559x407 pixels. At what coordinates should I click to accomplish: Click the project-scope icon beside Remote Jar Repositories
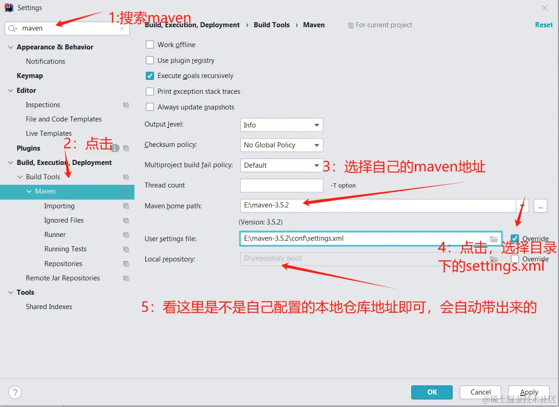click(126, 278)
